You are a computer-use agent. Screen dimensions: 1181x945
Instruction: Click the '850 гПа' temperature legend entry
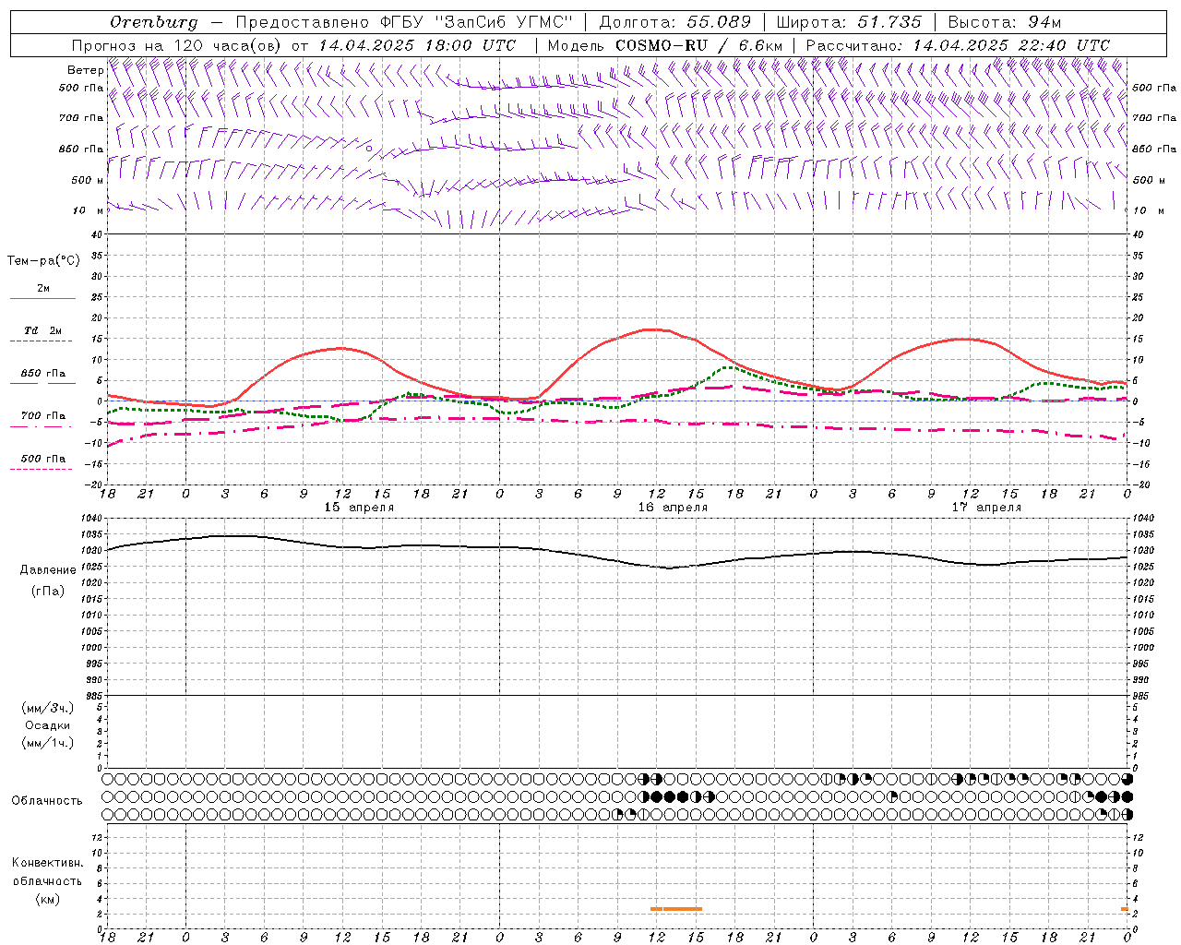[43, 374]
